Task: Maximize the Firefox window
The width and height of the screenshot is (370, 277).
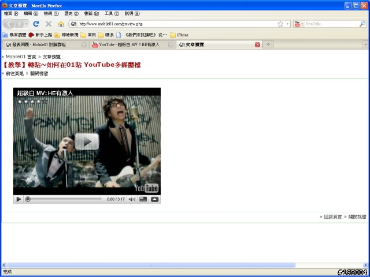Action: point(356,5)
